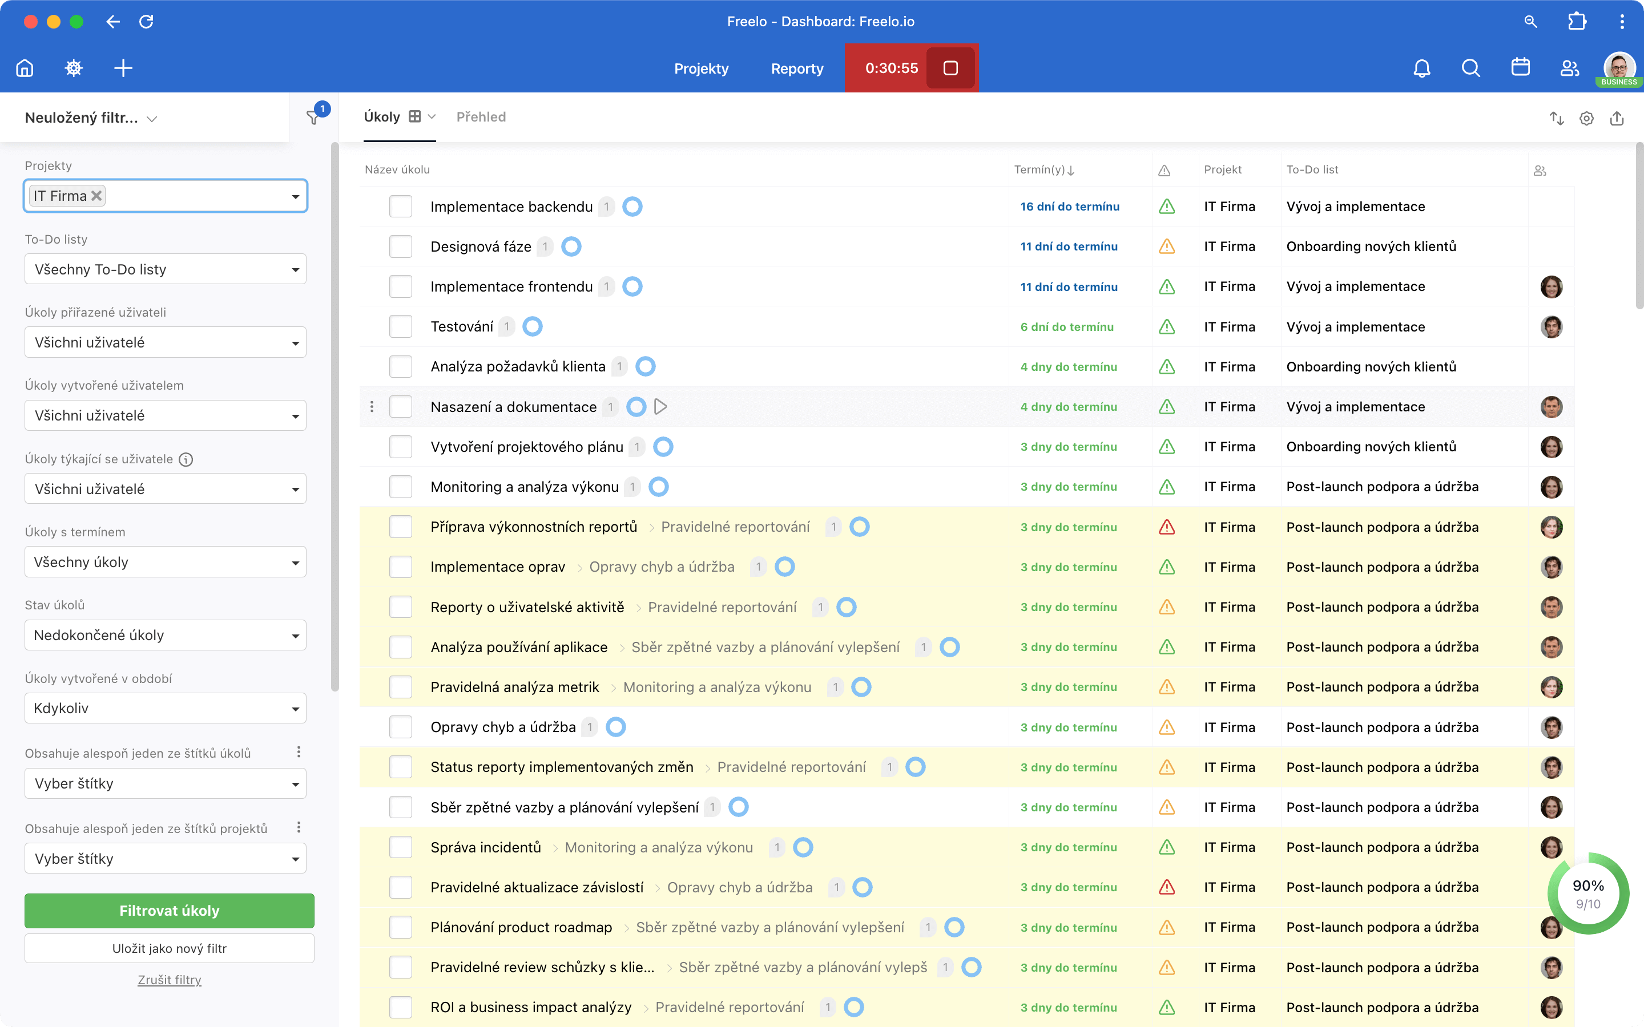
Task: Open Úkoly přiřazené uživateli dropdown
Action: [x=166, y=342]
